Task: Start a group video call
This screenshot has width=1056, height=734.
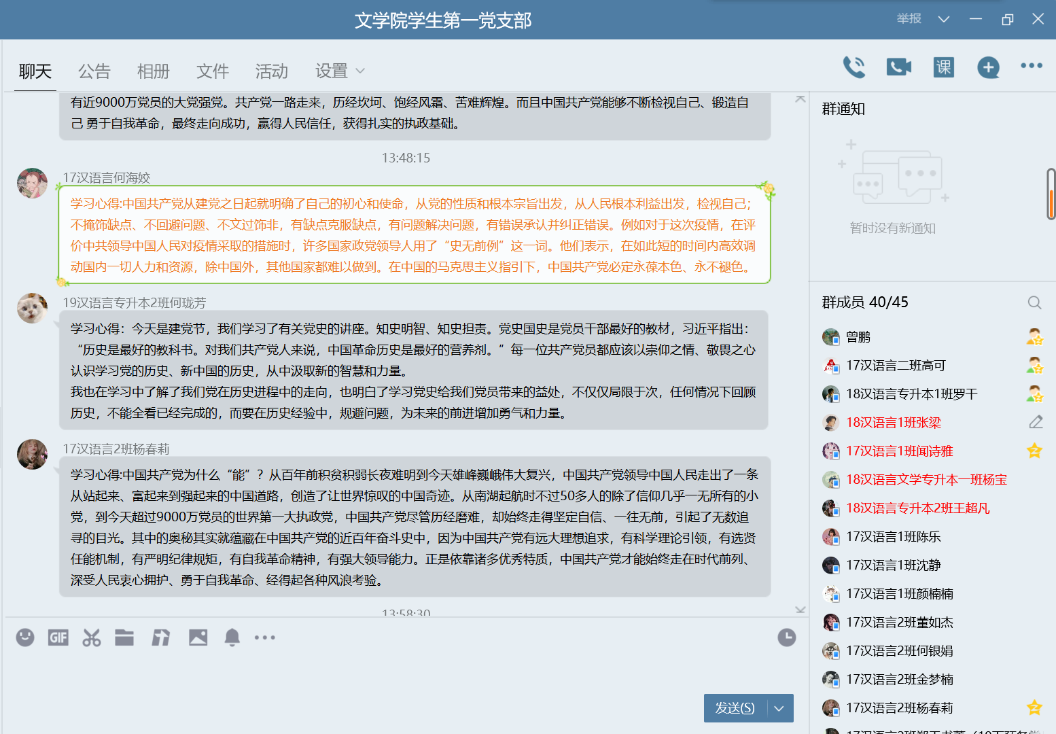Action: pyautogui.click(x=898, y=67)
